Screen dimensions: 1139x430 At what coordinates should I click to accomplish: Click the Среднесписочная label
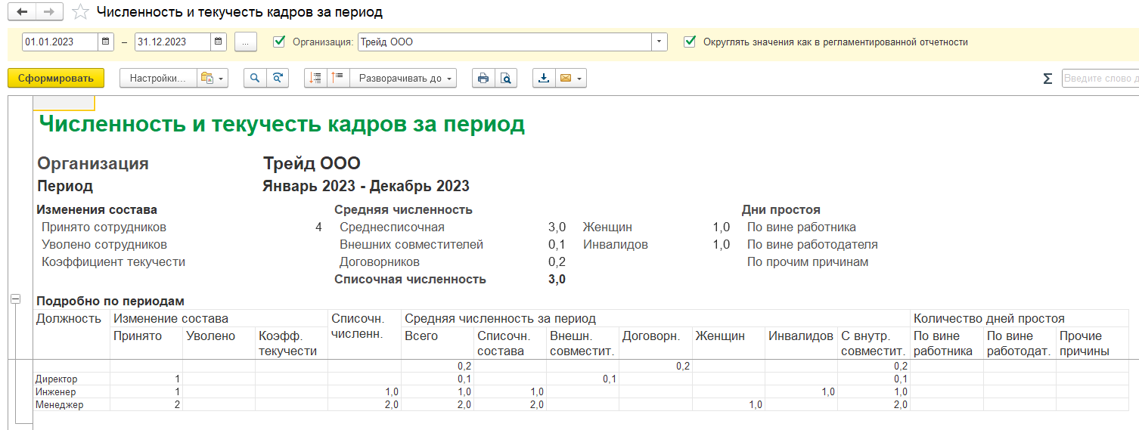click(x=392, y=227)
